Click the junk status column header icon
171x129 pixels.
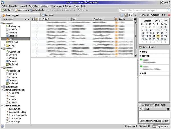[116, 19]
